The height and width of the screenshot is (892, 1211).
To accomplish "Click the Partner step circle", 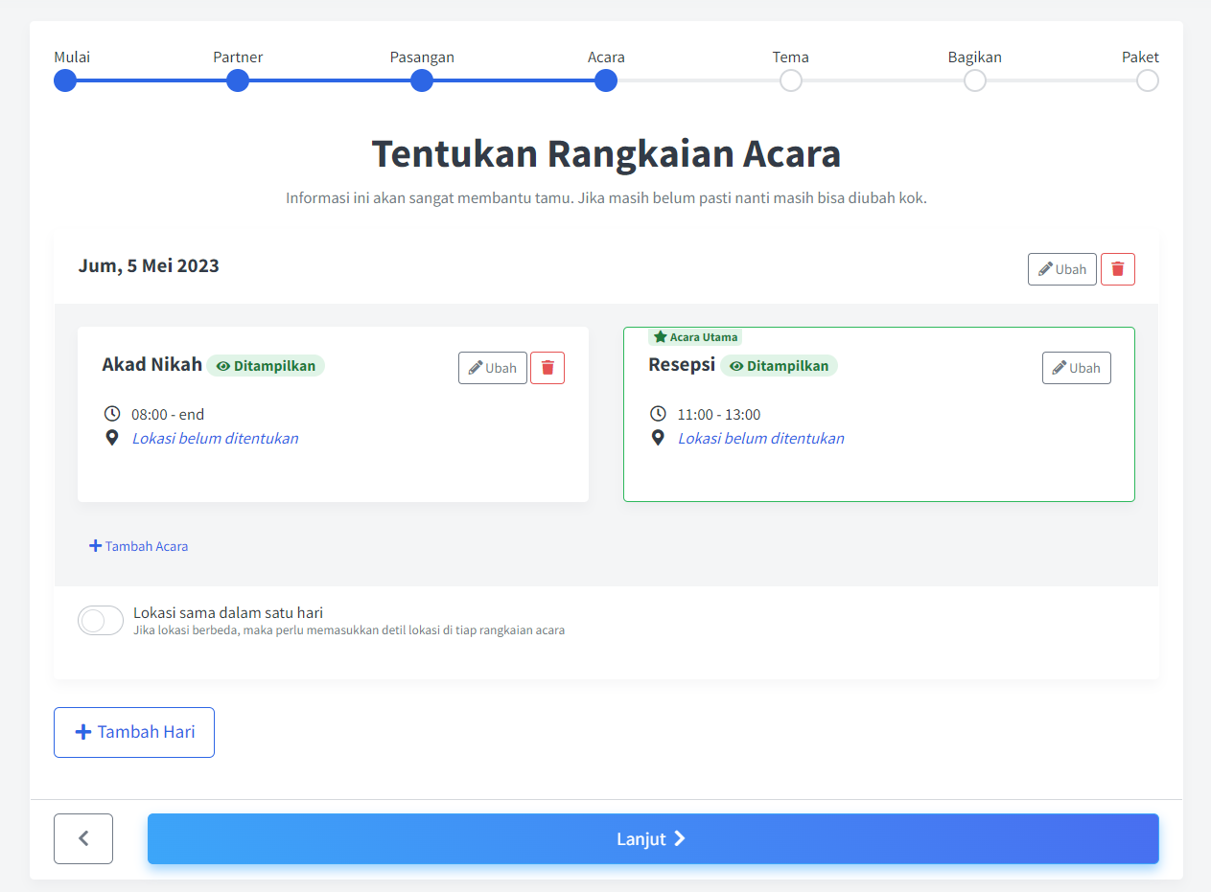I will (x=238, y=80).
